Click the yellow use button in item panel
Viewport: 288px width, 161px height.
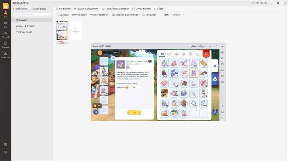tap(134, 112)
